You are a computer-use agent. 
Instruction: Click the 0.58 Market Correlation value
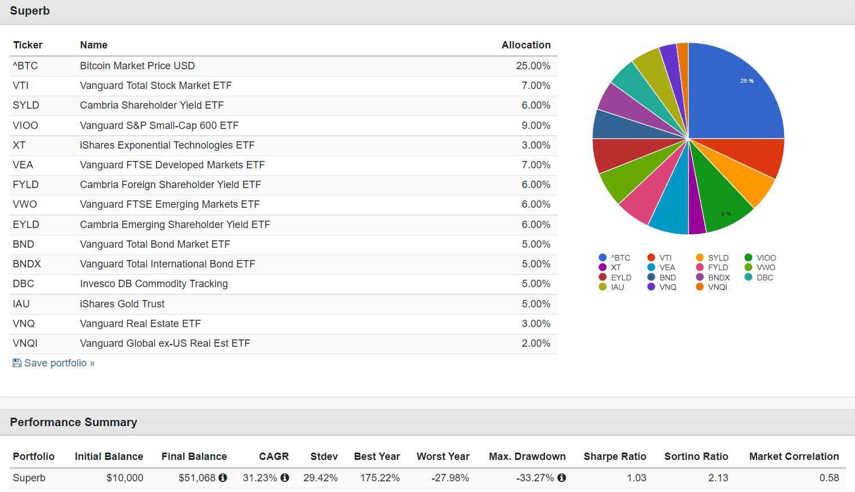click(x=829, y=478)
